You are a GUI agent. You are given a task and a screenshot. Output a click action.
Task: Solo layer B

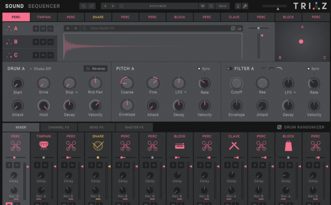click(x=36, y=42)
